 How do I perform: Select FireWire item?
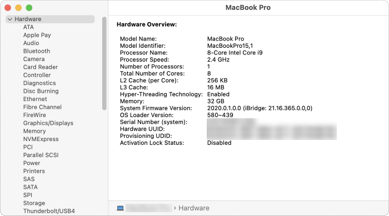[x=34, y=115]
